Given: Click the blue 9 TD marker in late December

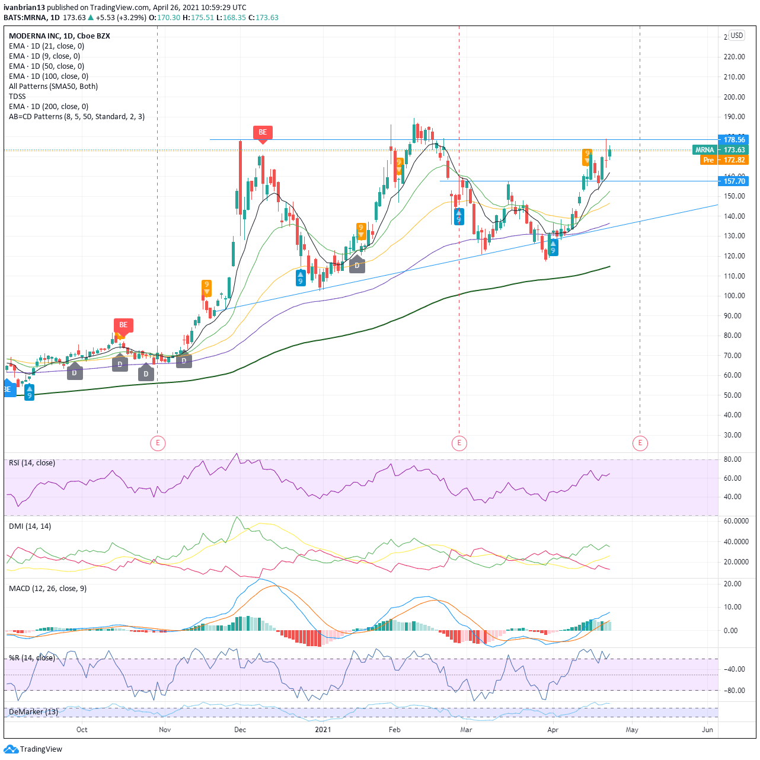Looking at the screenshot, I should (301, 277).
